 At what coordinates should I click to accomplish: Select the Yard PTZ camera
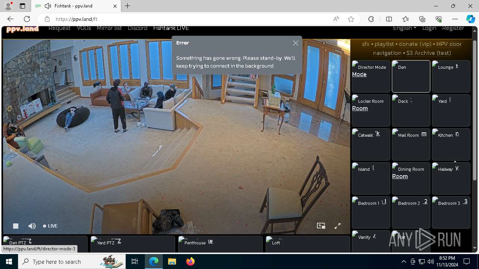132,244
